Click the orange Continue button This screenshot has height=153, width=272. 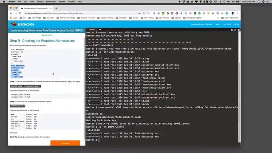[x=65, y=143]
